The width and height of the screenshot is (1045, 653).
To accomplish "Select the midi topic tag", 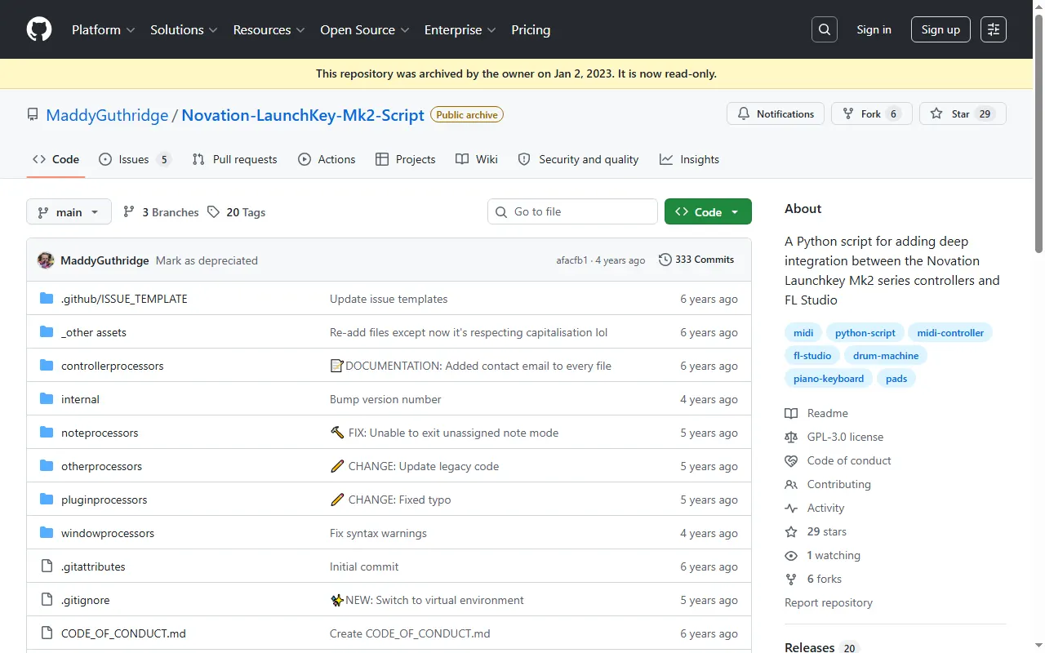I will point(803,333).
